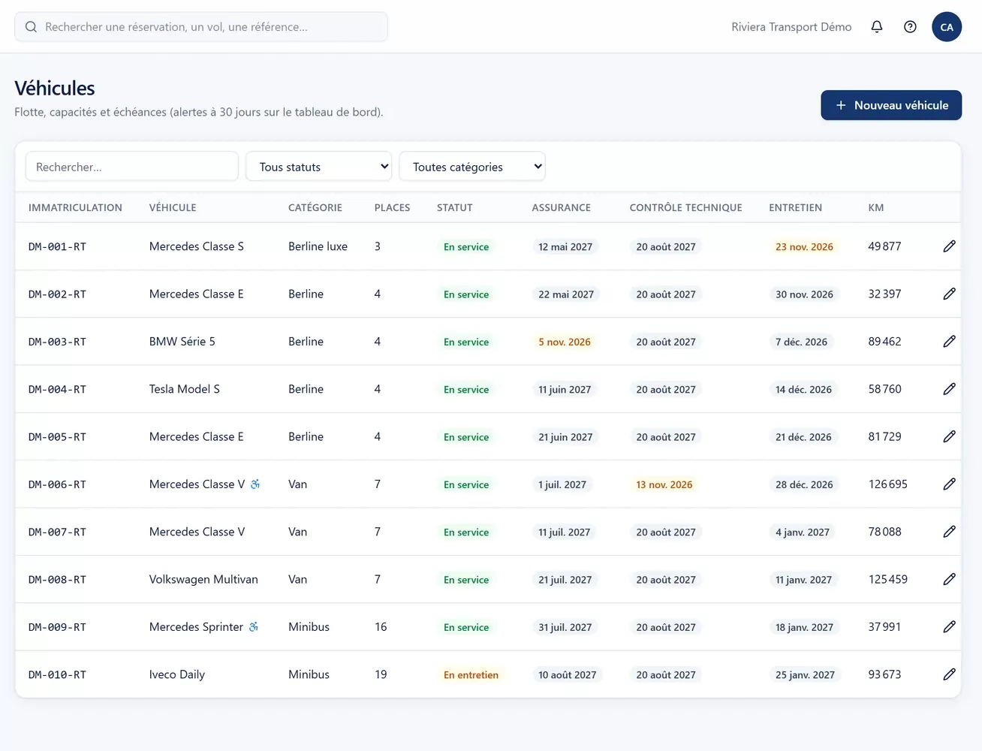The image size is (982, 751).
Task: Edit vehicle DM-004-RT with pencil icon
Action: click(949, 389)
